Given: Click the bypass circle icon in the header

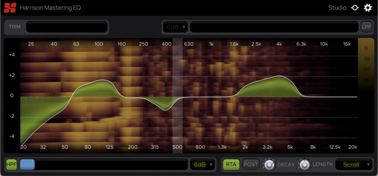Looking at the screenshot, I should (x=355, y=8).
